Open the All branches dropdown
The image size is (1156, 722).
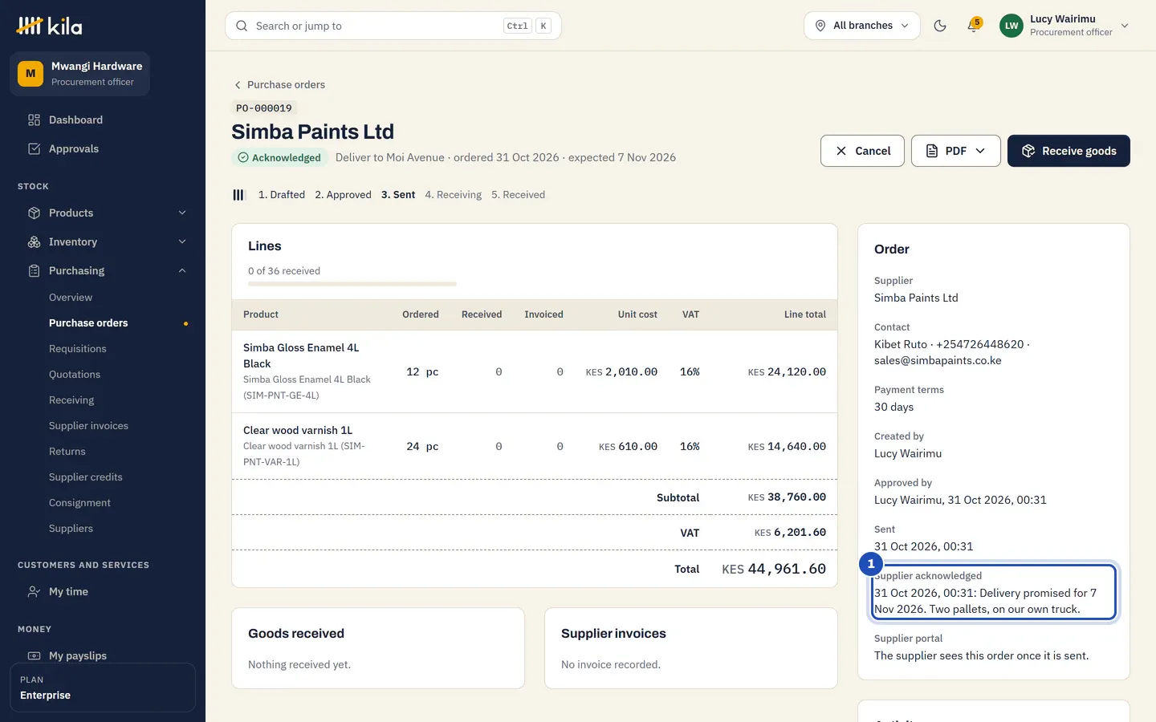(x=862, y=26)
